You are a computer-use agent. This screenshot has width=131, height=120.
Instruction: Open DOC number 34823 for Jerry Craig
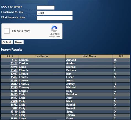pyautogui.click(x=14, y=98)
